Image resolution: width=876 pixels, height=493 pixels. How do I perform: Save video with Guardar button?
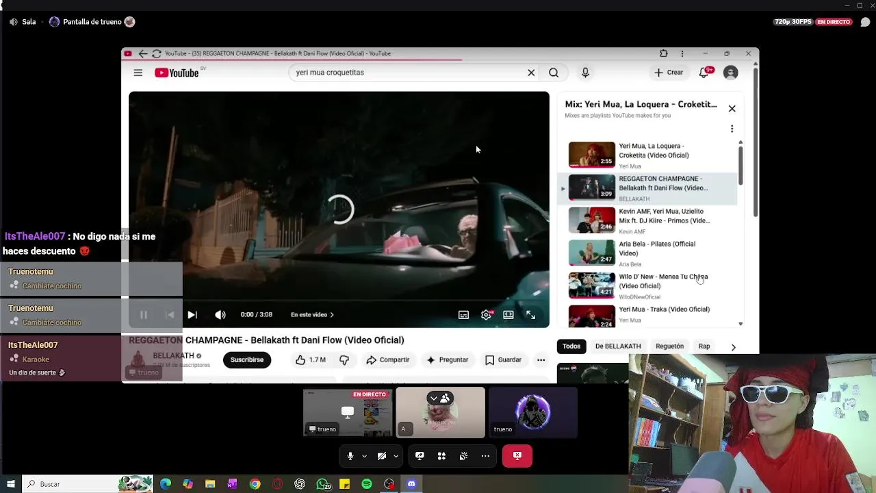click(504, 360)
